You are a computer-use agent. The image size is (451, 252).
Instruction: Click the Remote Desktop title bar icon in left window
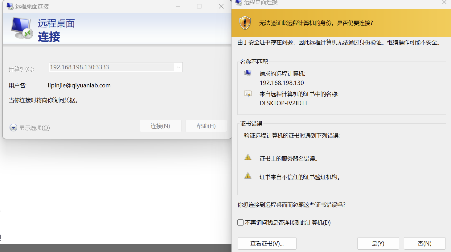point(10,6)
